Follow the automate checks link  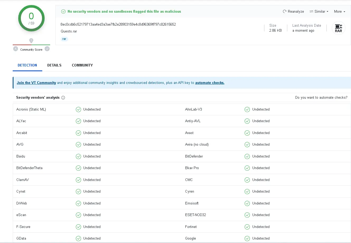point(210,83)
